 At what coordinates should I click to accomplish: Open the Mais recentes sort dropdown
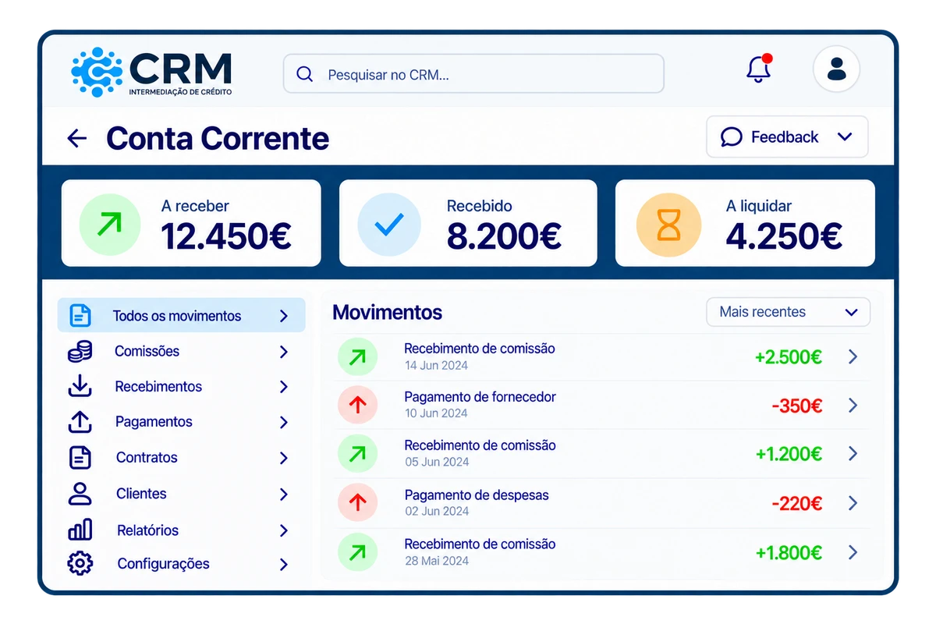(x=788, y=312)
